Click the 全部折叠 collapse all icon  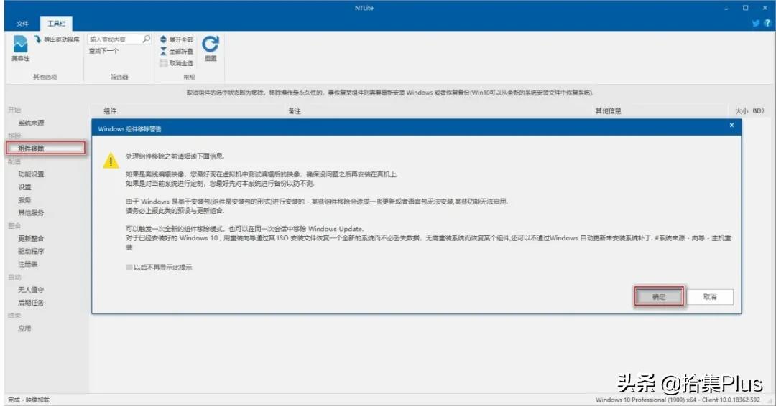tap(163, 51)
